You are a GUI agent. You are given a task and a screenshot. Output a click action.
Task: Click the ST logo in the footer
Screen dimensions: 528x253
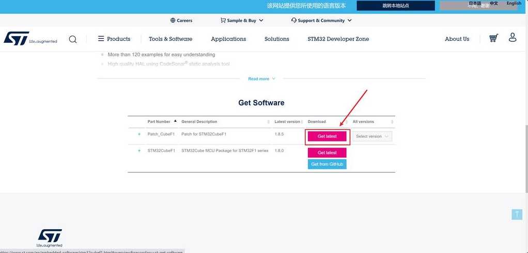tap(50, 238)
